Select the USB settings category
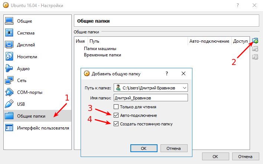The image size is (263, 164). point(38,104)
